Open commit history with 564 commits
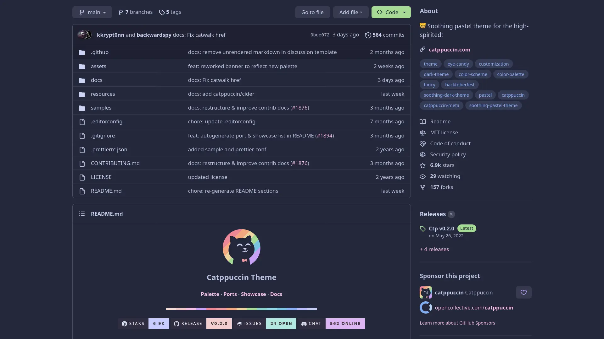The width and height of the screenshot is (604, 339). coord(385,35)
